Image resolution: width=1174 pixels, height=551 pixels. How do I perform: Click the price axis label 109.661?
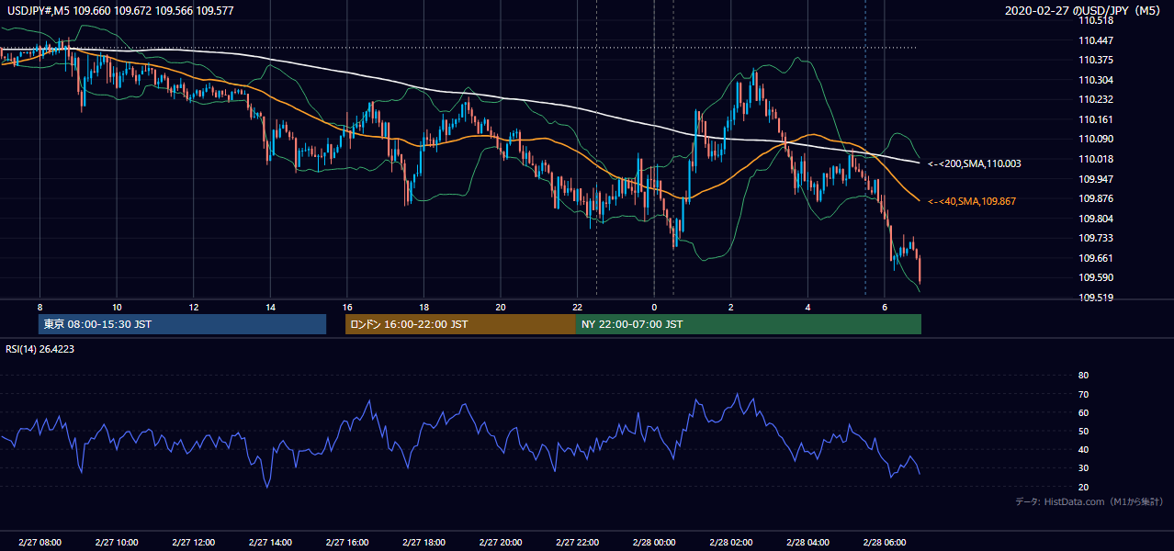pos(1096,258)
